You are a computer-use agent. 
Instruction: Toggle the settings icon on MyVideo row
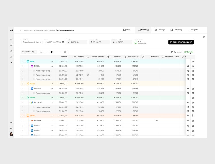point(188,66)
